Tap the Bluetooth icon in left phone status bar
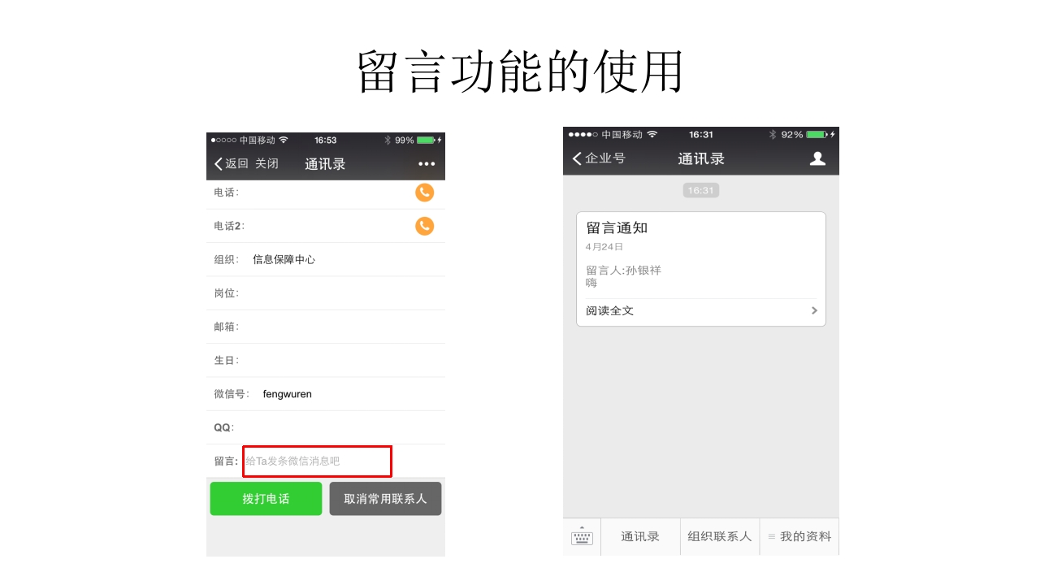 coord(388,140)
